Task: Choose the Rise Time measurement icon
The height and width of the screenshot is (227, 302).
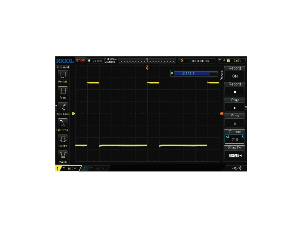Action: [63, 106]
